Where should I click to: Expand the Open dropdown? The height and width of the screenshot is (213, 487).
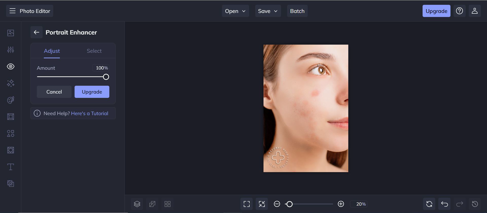[x=236, y=11]
